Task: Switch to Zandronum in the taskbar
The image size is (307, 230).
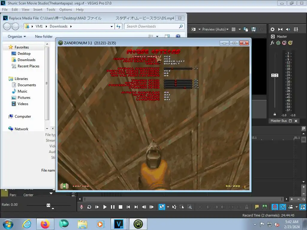Action: point(138,224)
